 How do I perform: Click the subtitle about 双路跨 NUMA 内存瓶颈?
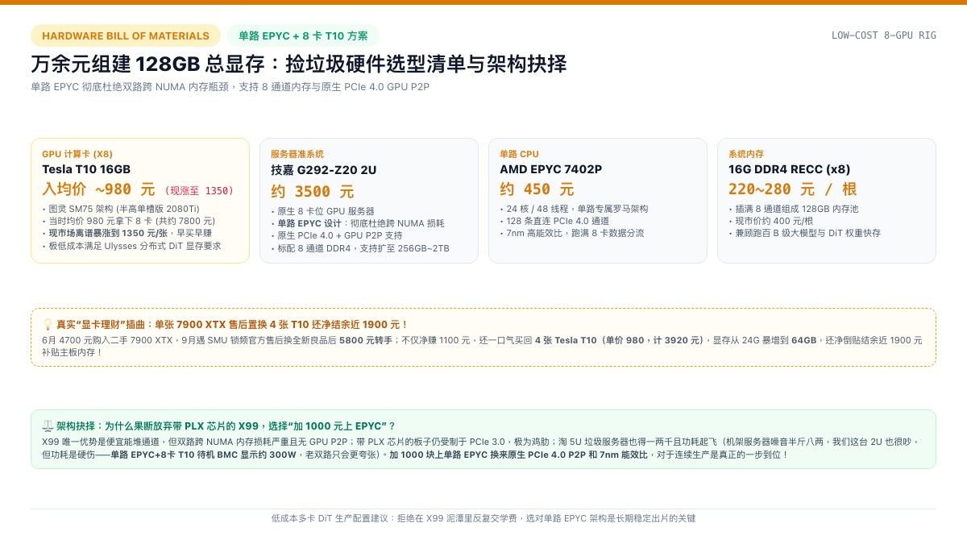(230, 87)
